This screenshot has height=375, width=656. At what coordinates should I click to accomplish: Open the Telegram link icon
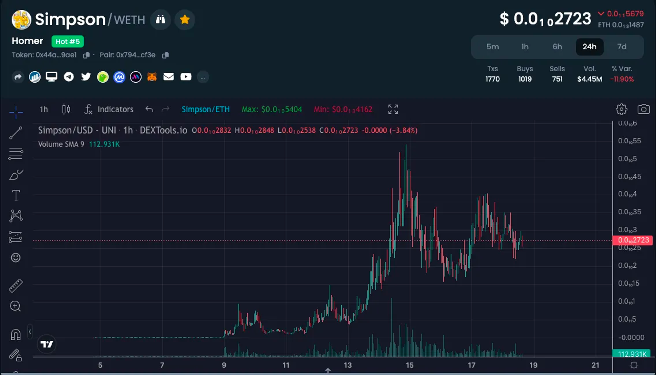[69, 77]
